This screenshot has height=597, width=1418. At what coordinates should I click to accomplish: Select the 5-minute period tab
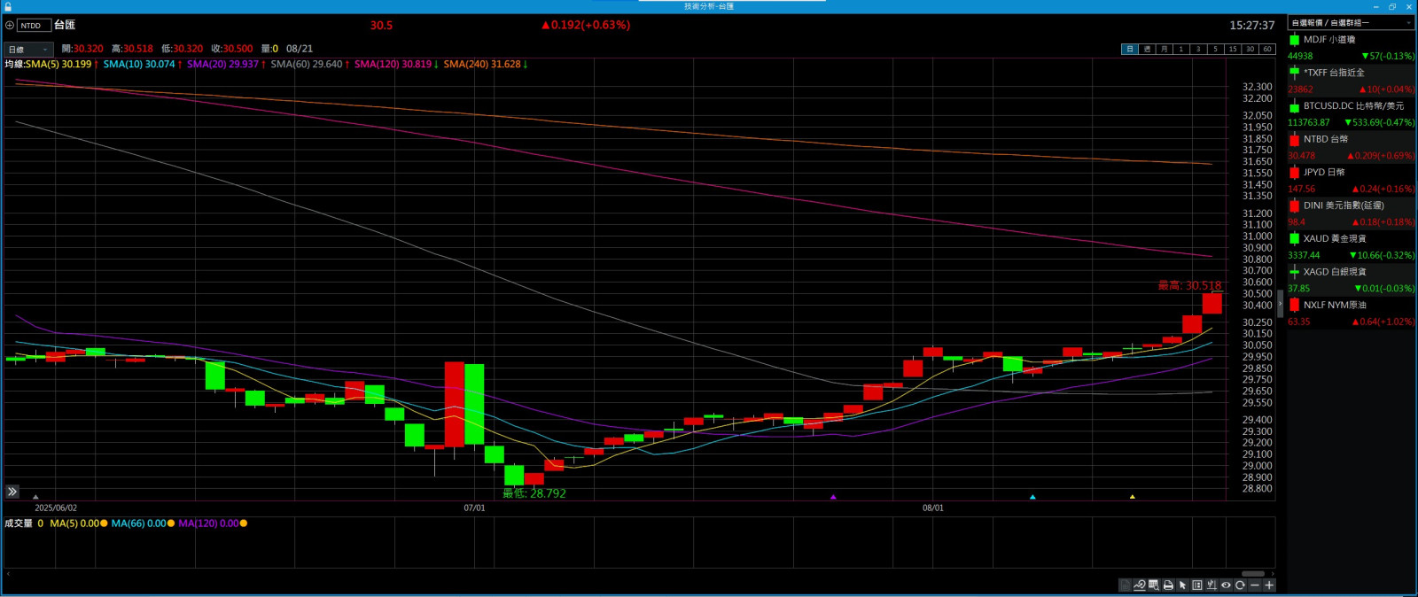pyautogui.click(x=1215, y=49)
